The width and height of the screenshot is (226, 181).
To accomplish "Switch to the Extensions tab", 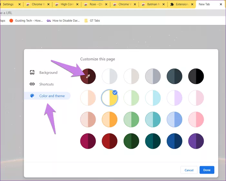I will click(x=182, y=4).
